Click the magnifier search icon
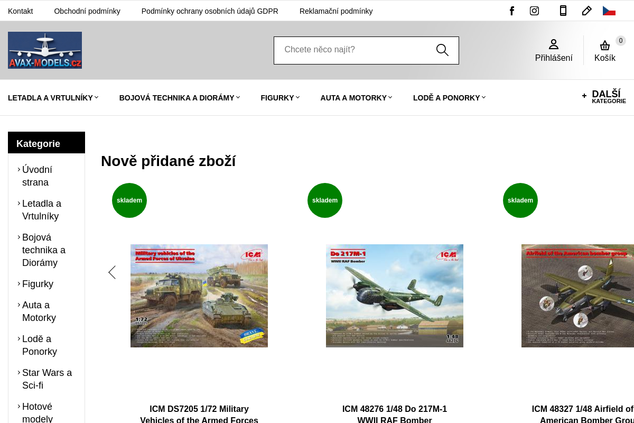The height and width of the screenshot is (423, 634). click(x=442, y=50)
